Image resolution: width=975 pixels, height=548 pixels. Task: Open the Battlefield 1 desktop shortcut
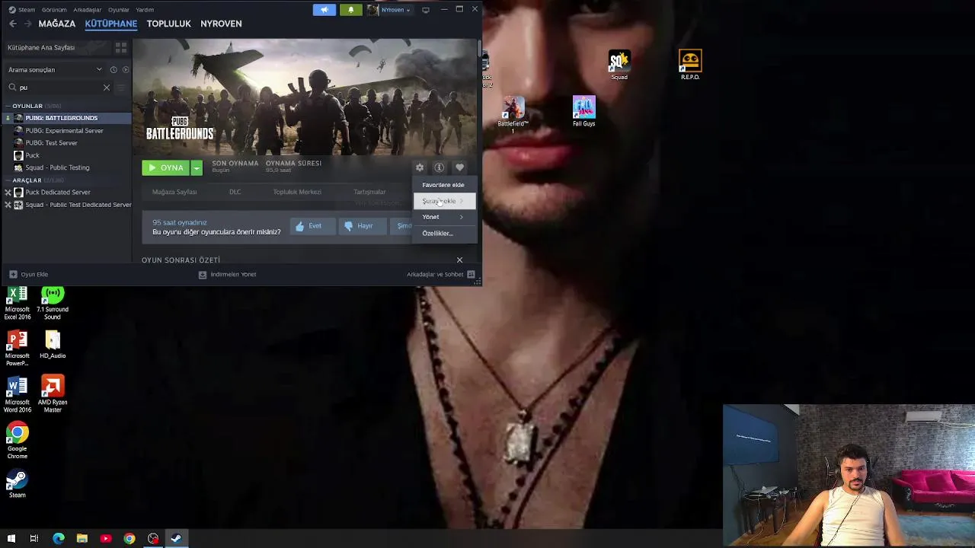pyautogui.click(x=513, y=114)
